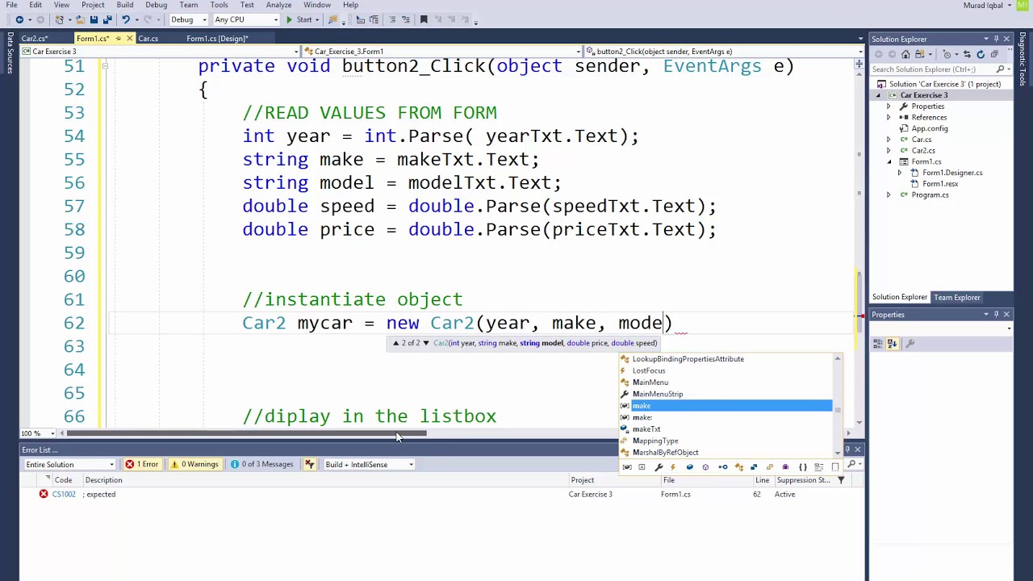This screenshot has height=581, width=1033.
Task: Open the Debug configuration dropdown
Action: [188, 19]
